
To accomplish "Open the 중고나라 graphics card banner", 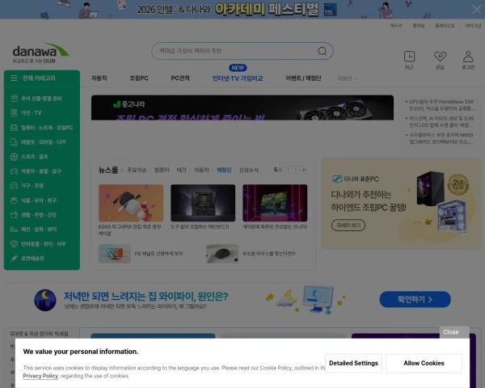I will pyautogui.click(x=242, y=108).
